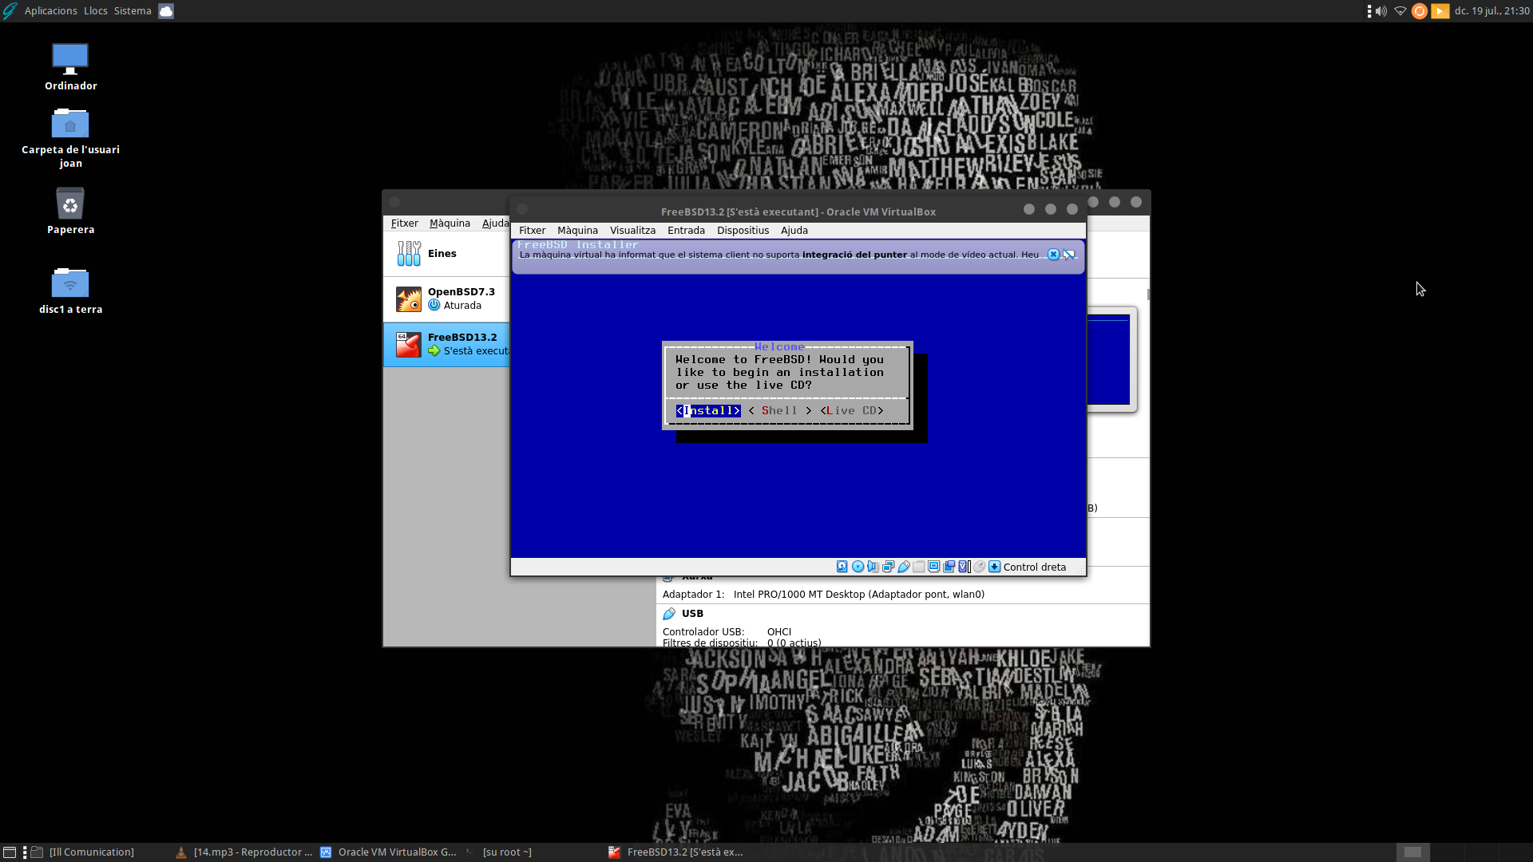
Task: Switch to 'Ill Comunication' taskbar window
Action: tap(92, 852)
